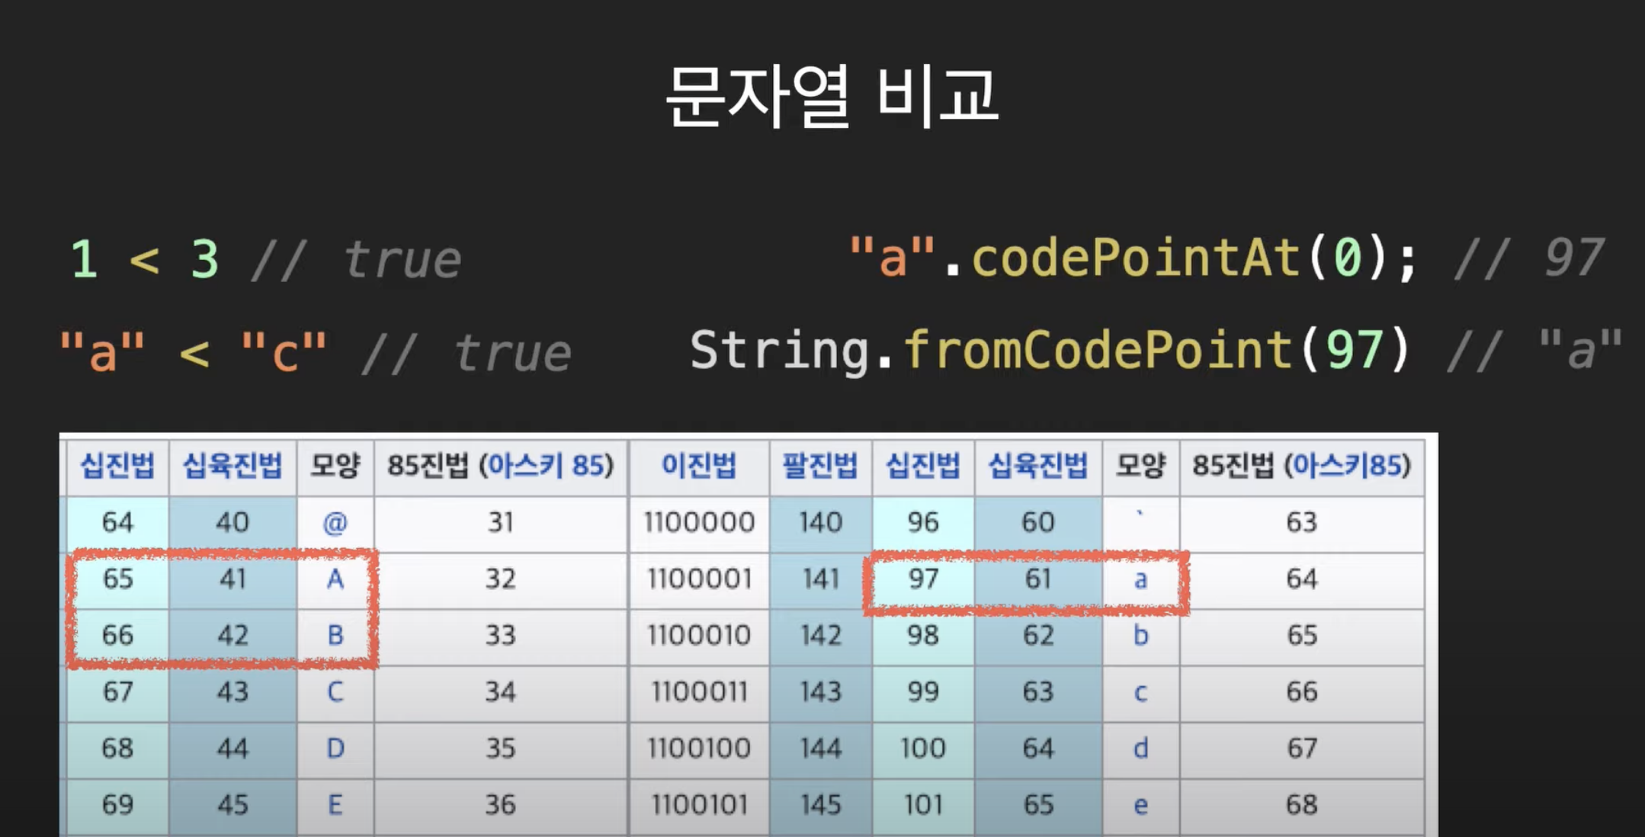
Task: Click the String.fromCodePoint(97) code snippet
Action: click(x=1156, y=351)
